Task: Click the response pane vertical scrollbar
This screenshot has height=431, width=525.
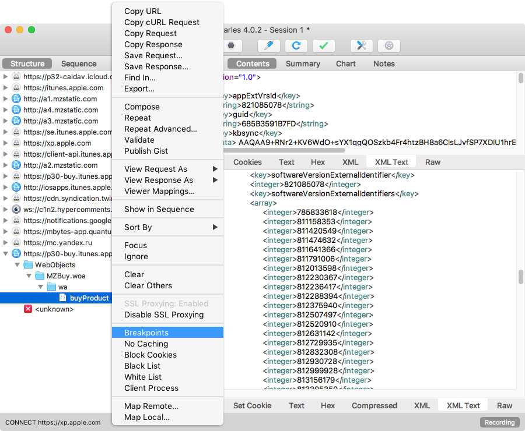Action: (x=520, y=277)
